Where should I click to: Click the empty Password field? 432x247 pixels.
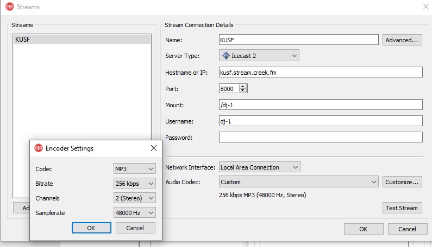321,137
